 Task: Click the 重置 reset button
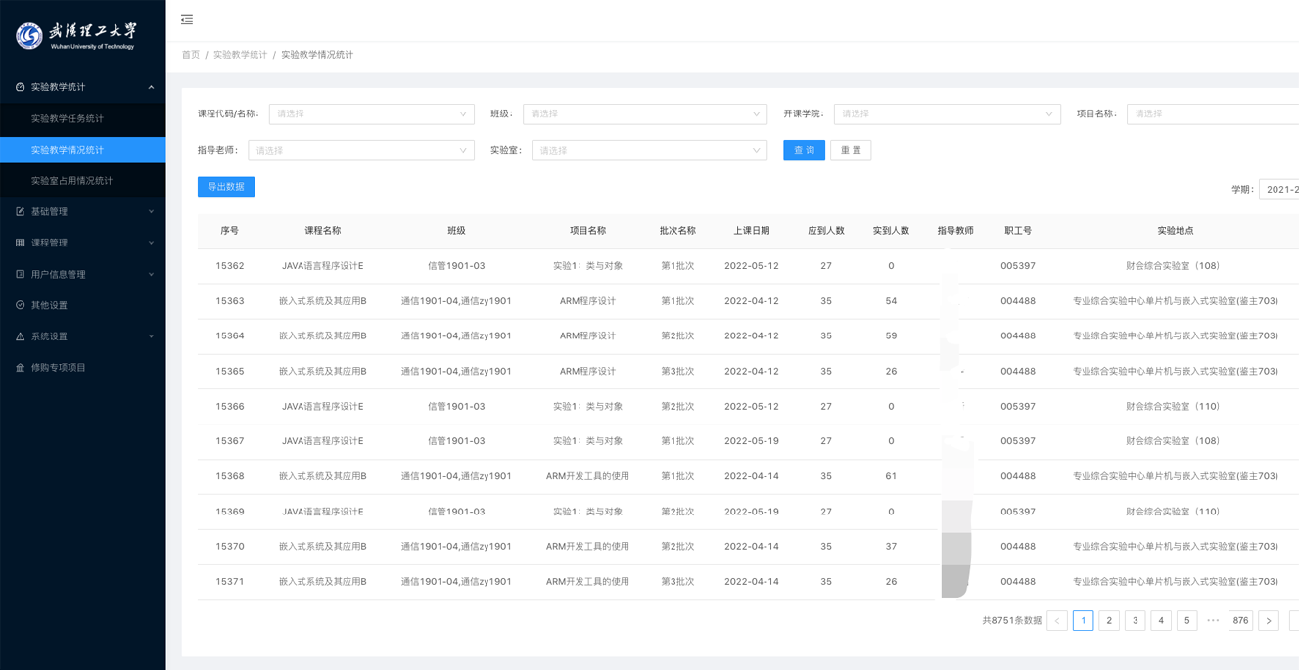point(851,150)
